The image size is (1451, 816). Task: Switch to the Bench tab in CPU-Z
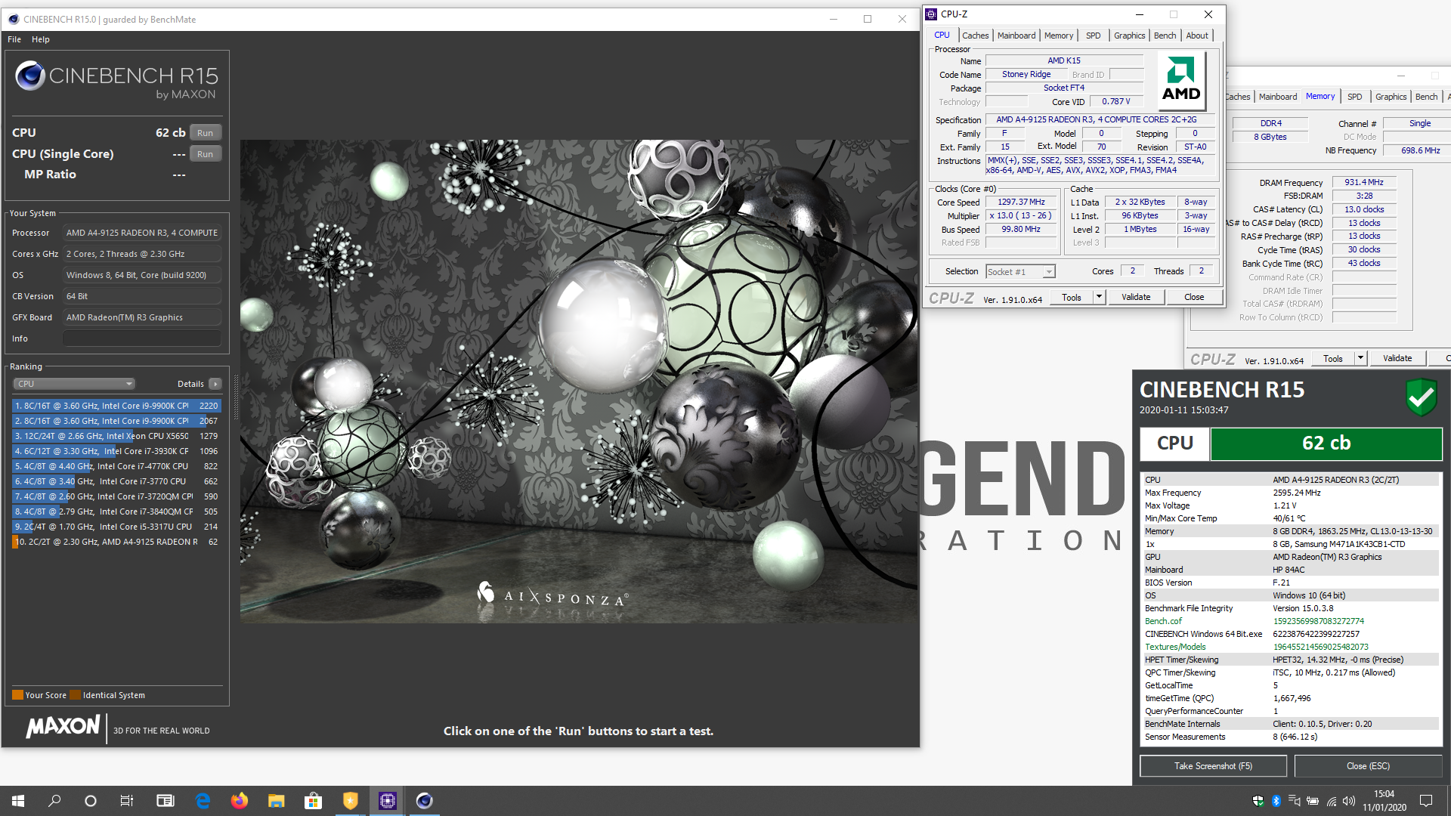coord(1165,36)
